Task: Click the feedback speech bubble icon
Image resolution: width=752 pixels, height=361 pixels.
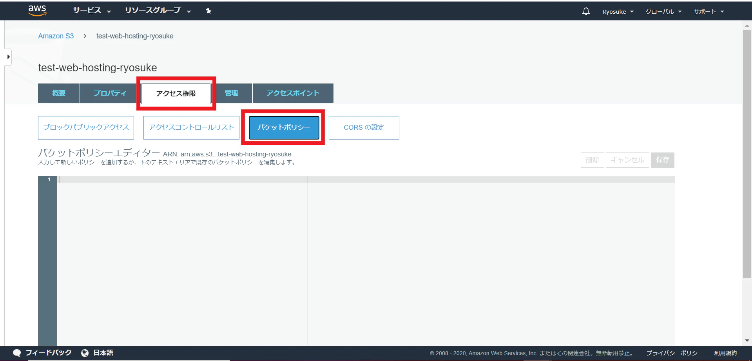Action: [x=16, y=353]
